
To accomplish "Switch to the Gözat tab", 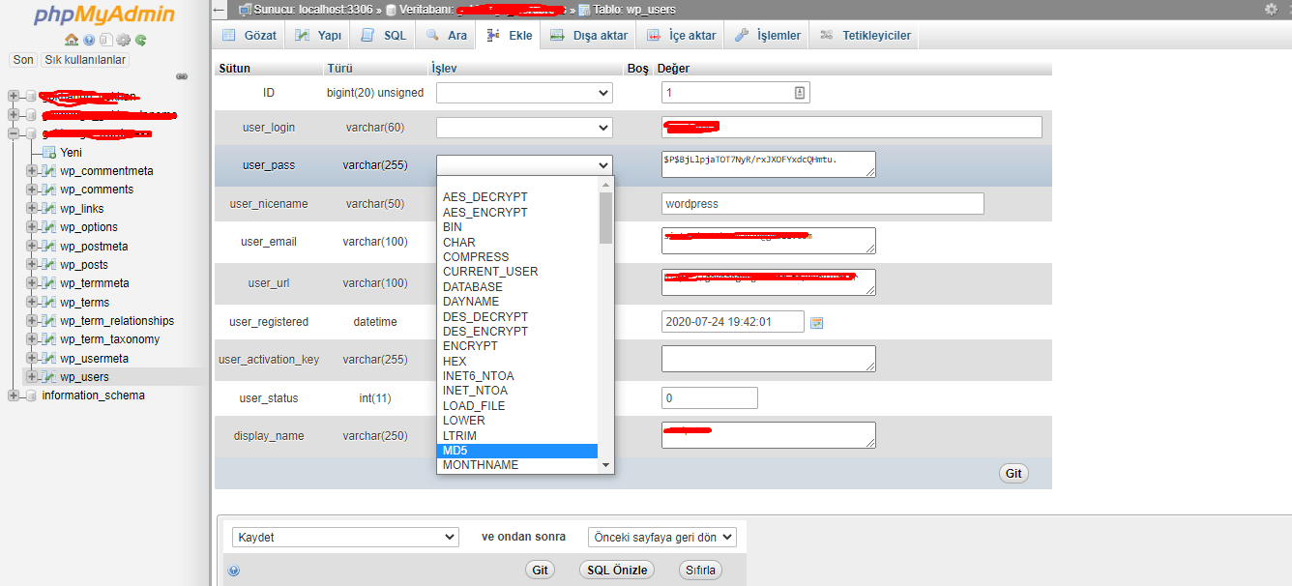I will (250, 36).
